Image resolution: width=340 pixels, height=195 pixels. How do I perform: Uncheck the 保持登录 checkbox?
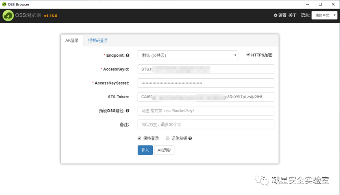coord(139,138)
